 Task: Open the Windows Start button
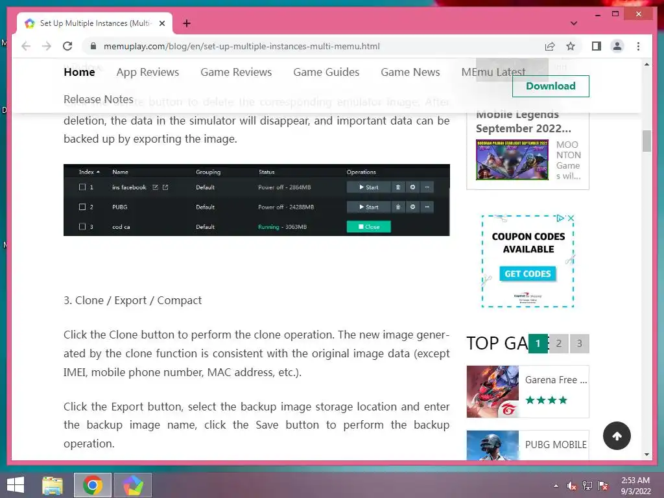pyautogui.click(x=16, y=485)
